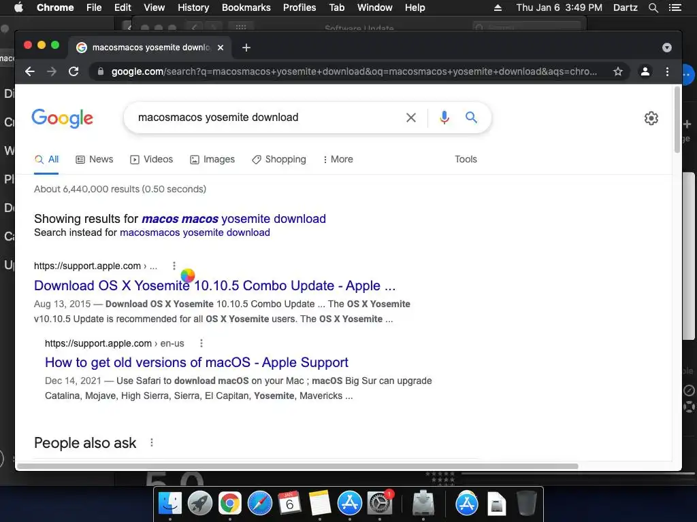Clear the search box with the X
The height and width of the screenshot is (522, 697).
(411, 118)
